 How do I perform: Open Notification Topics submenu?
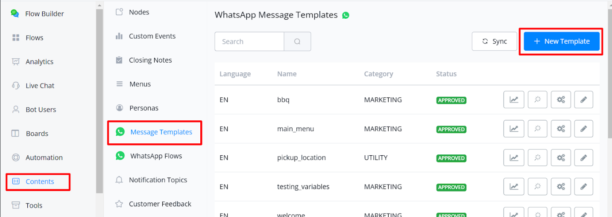(158, 180)
